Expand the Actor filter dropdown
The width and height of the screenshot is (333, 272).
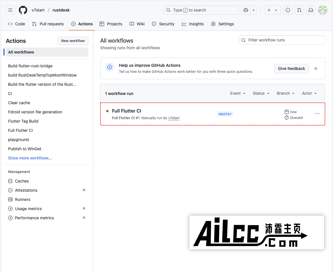pyautogui.click(x=309, y=94)
